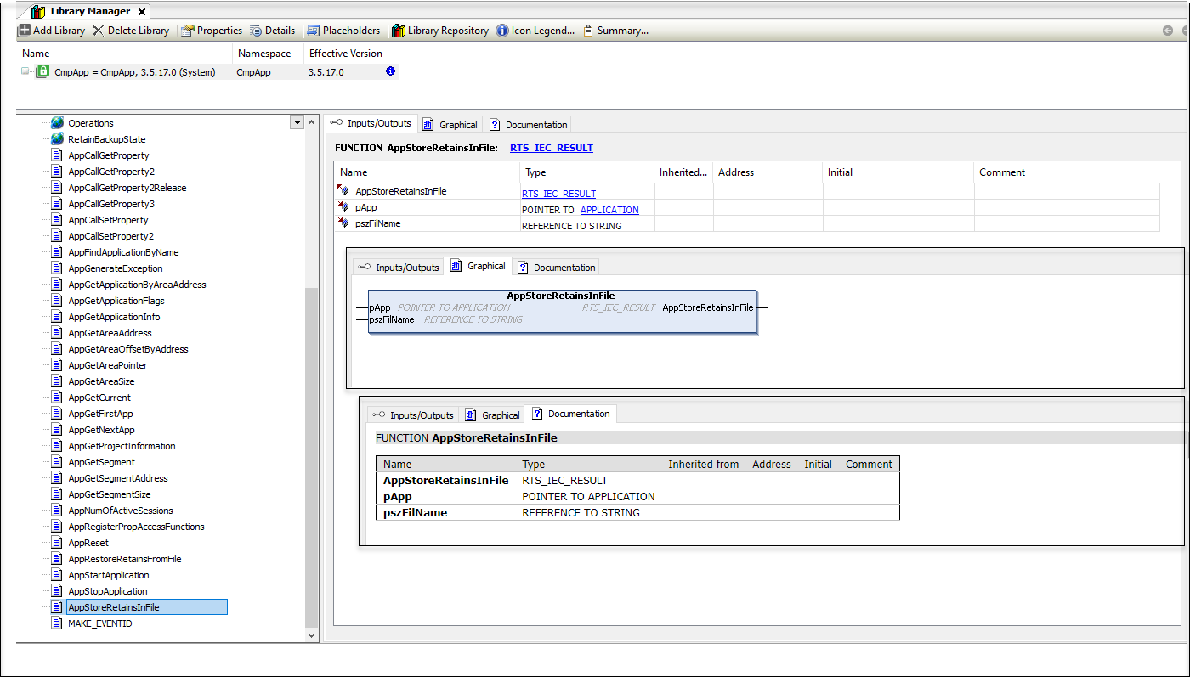The width and height of the screenshot is (1190, 677).
Task: Click the Add Library toolbar icon
Action: pos(25,31)
